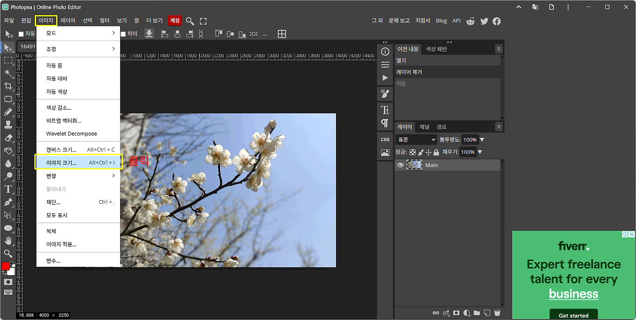Select the Main layer thumbnail

414,165
